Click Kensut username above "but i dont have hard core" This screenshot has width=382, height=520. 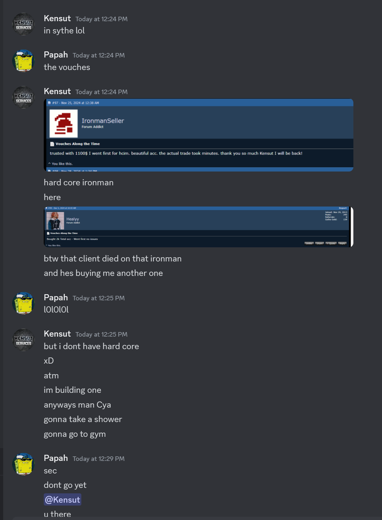pos(57,334)
